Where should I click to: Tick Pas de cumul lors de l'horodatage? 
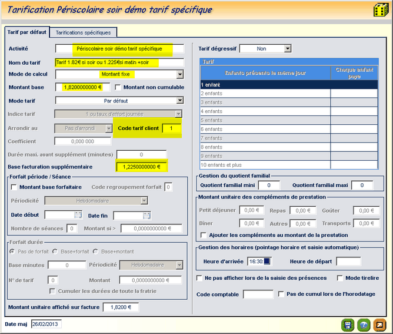[x=281, y=294]
